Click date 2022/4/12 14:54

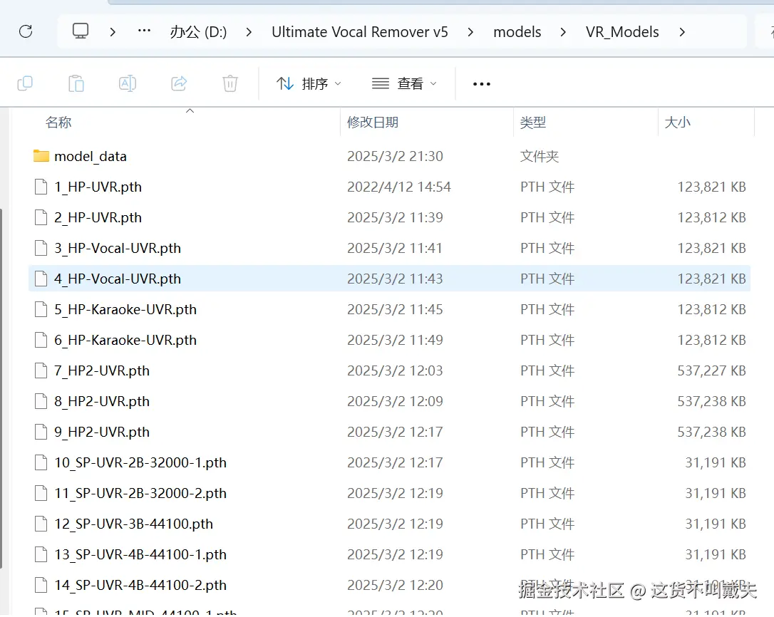point(399,187)
